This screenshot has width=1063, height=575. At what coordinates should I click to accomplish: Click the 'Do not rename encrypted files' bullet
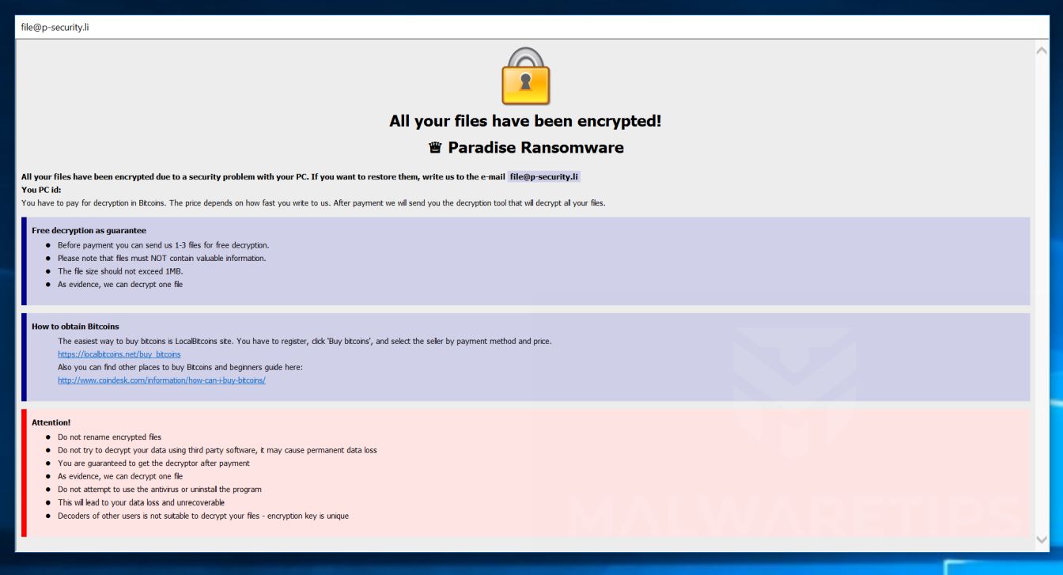[x=109, y=437]
